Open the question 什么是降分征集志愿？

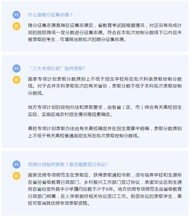50,15
